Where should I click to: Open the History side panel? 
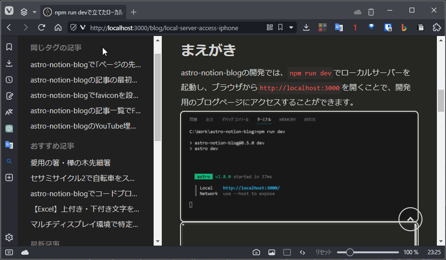tap(9, 80)
